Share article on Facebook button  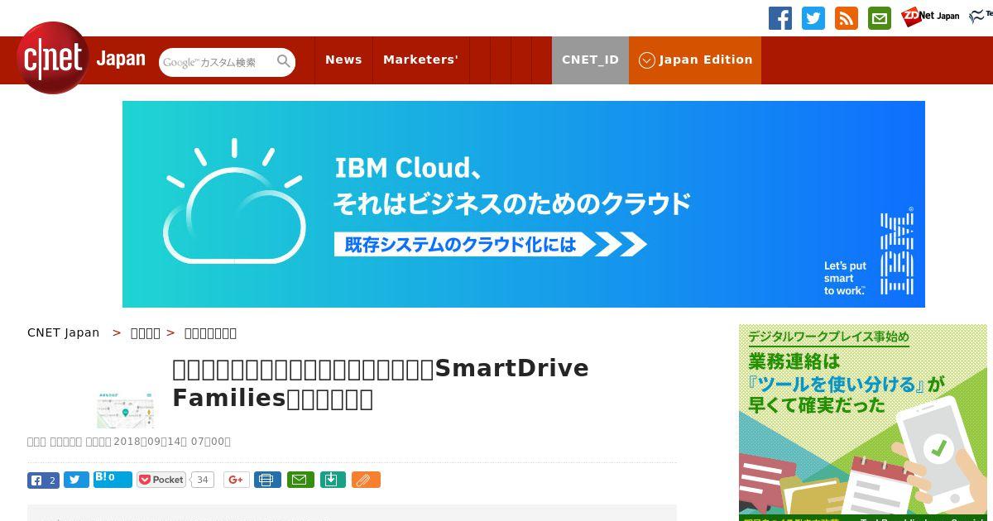pos(43,480)
